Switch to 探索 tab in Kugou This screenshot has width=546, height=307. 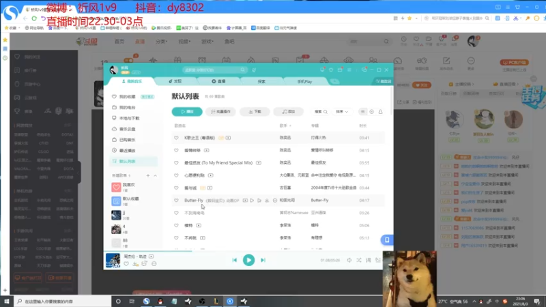tap(262, 81)
